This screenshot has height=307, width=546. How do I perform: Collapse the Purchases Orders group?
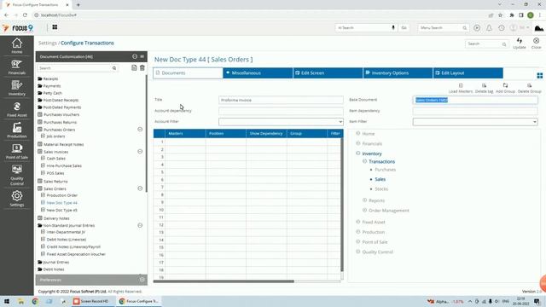140,129
